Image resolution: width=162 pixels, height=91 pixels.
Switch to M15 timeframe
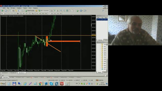[43, 13]
